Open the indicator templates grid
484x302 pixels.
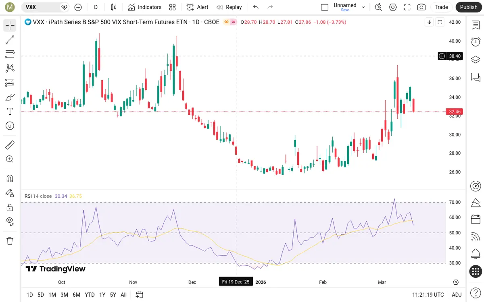point(173,7)
